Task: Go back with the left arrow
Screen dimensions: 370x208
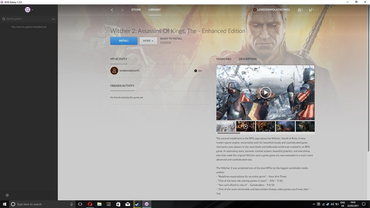Action: (112, 10)
